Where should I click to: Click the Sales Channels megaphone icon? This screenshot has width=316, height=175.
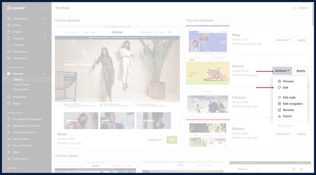[x=8, y=145]
